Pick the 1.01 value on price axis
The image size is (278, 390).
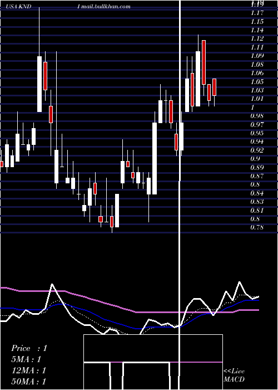[257, 99]
